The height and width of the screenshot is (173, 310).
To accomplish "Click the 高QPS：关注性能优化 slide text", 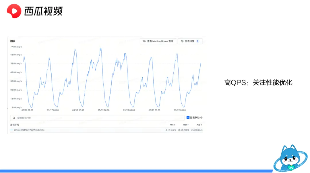I will tap(258, 83).
